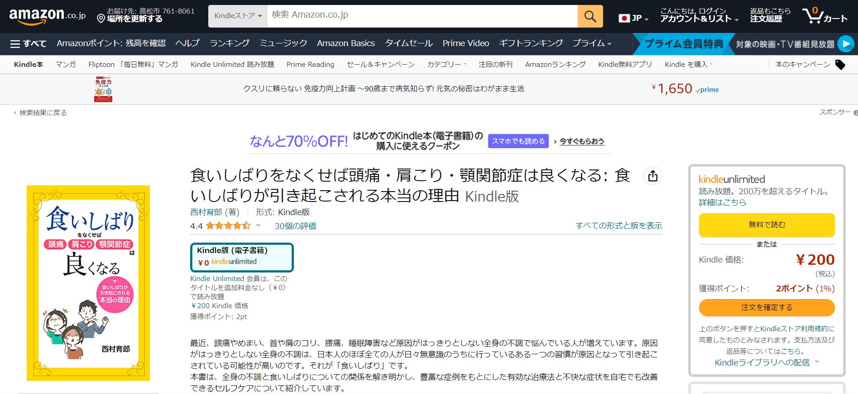858x394 pixels.
Task: Open ミュージック in nav bar
Action: [283, 43]
